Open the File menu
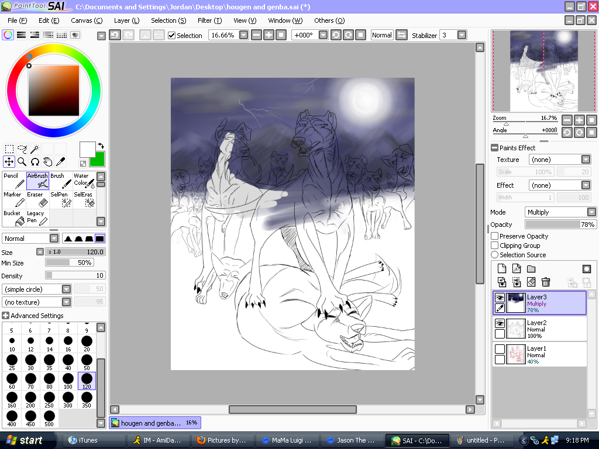Viewport: 599px width, 449px height. point(17,20)
